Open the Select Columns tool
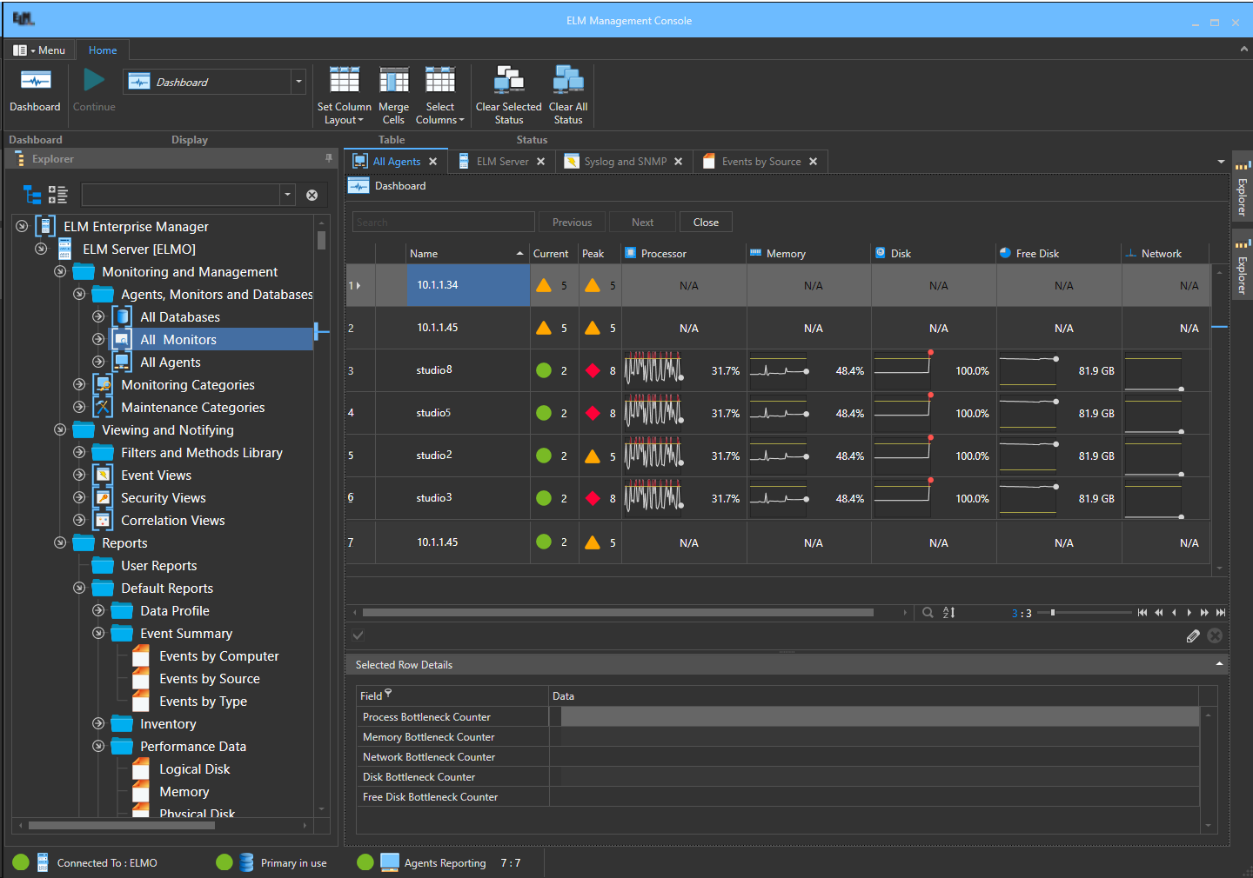The height and width of the screenshot is (878, 1253). coord(440,96)
